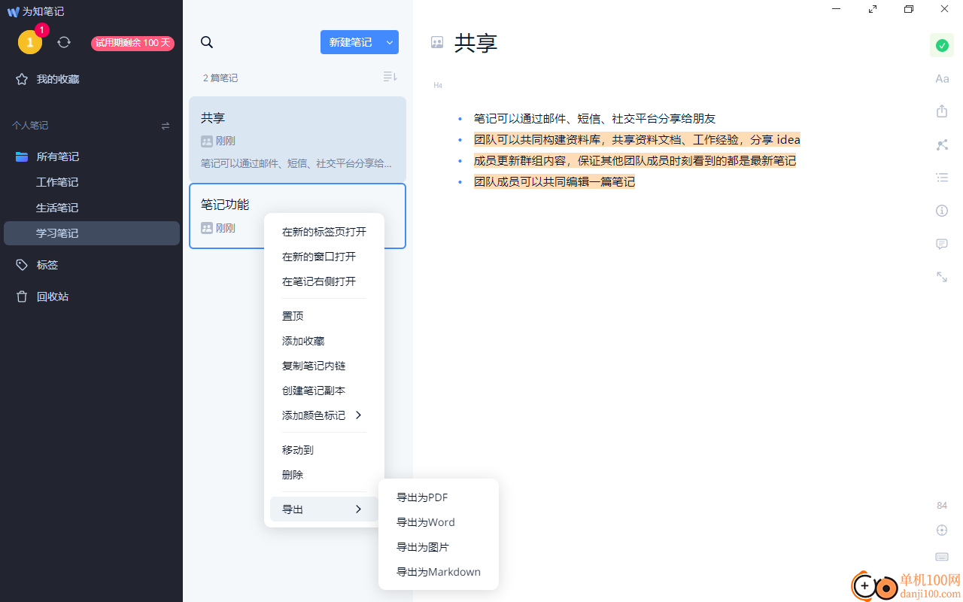Screen dimensions: 963x602
Task: Click the share export icon in right toolbar
Action: click(942, 111)
